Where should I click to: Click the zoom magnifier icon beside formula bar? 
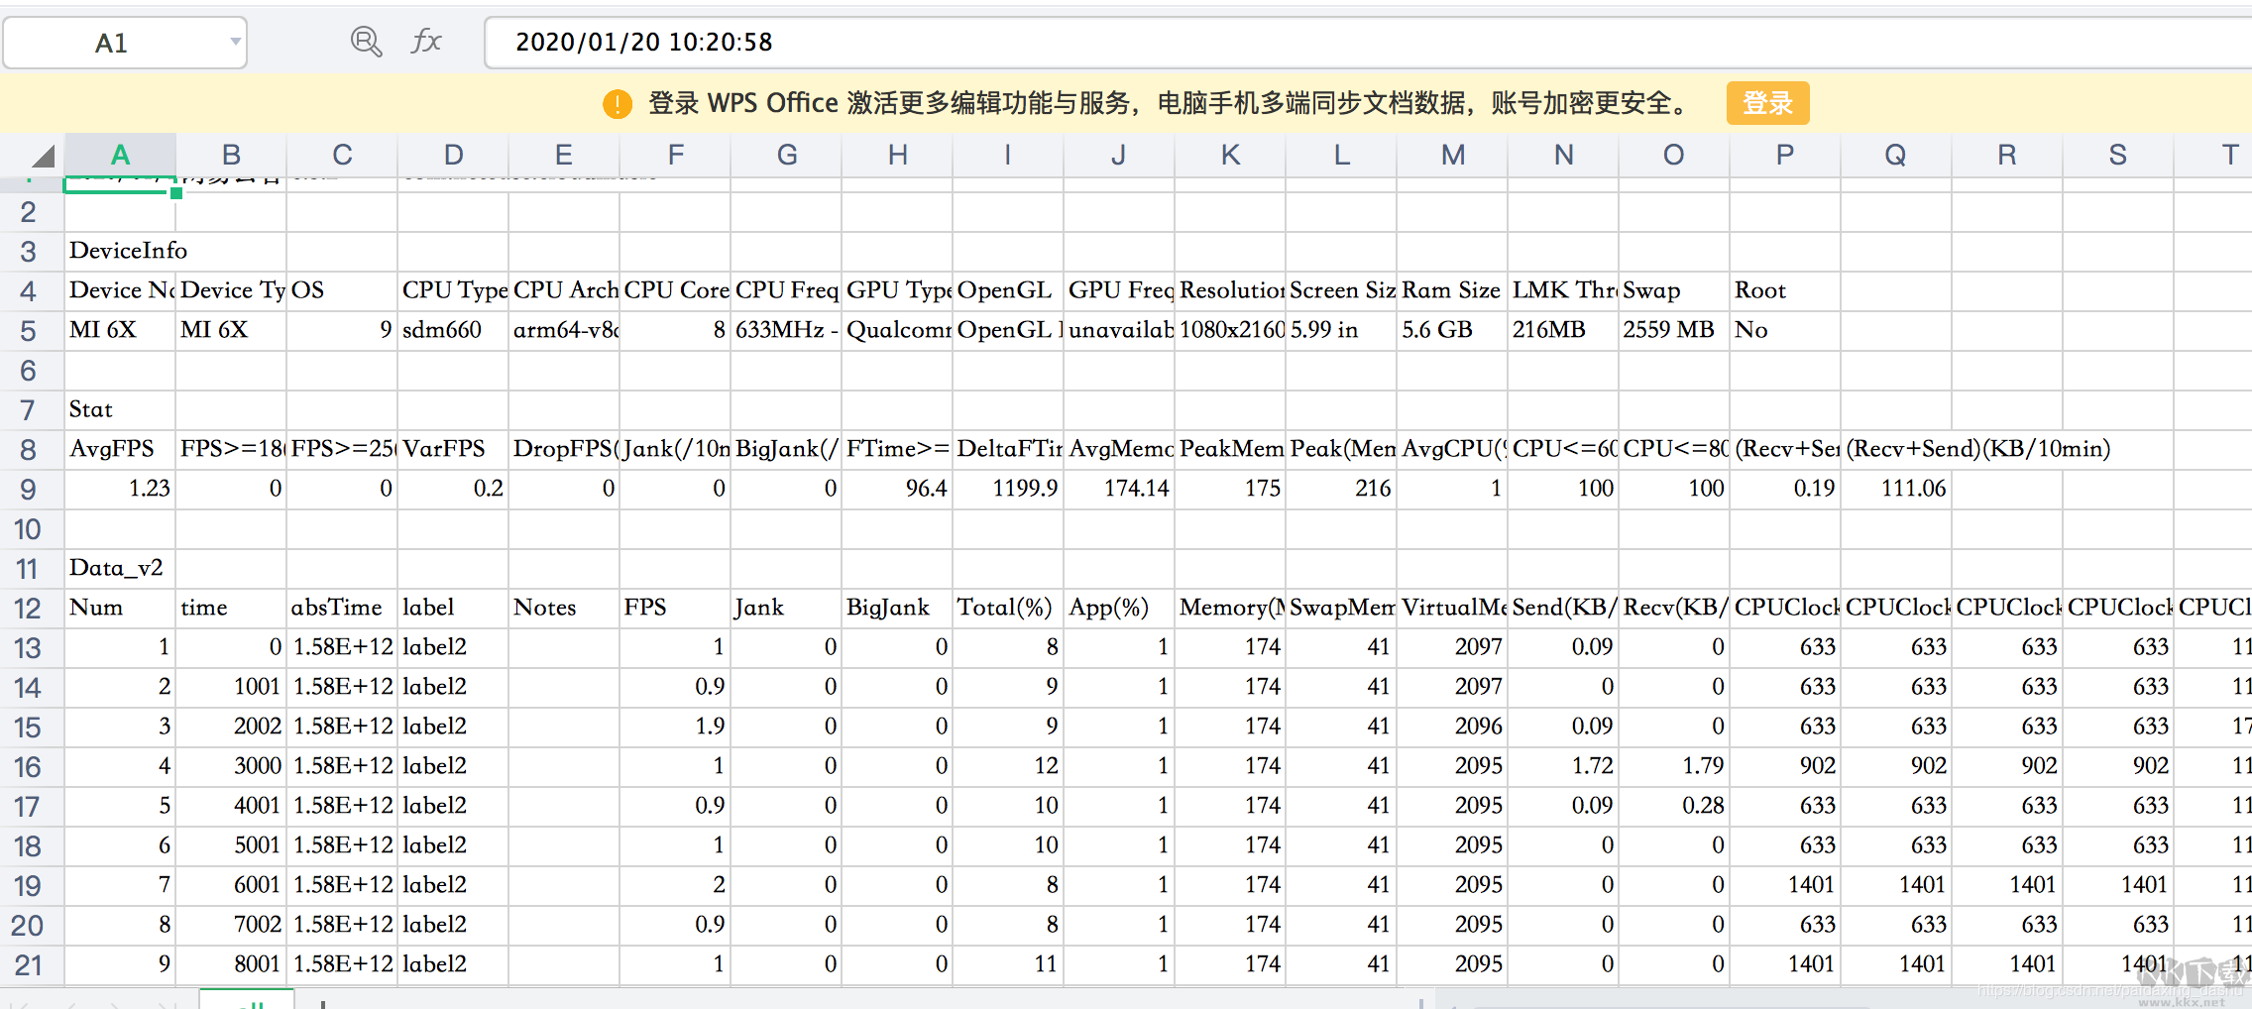tap(366, 42)
